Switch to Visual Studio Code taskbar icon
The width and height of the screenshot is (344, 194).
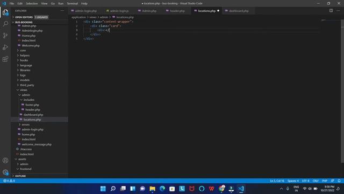(241, 189)
